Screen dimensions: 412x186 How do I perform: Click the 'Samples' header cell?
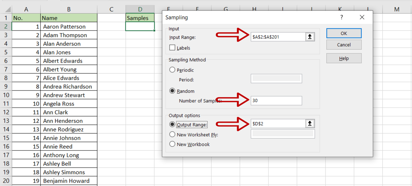140,18
